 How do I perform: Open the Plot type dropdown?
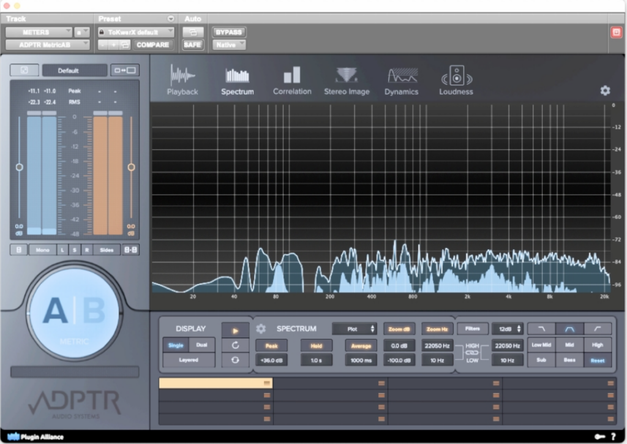pyautogui.click(x=355, y=329)
